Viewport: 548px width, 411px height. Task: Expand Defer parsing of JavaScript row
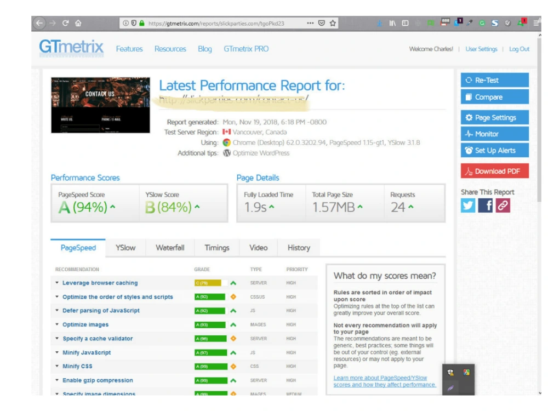pyautogui.click(x=101, y=310)
